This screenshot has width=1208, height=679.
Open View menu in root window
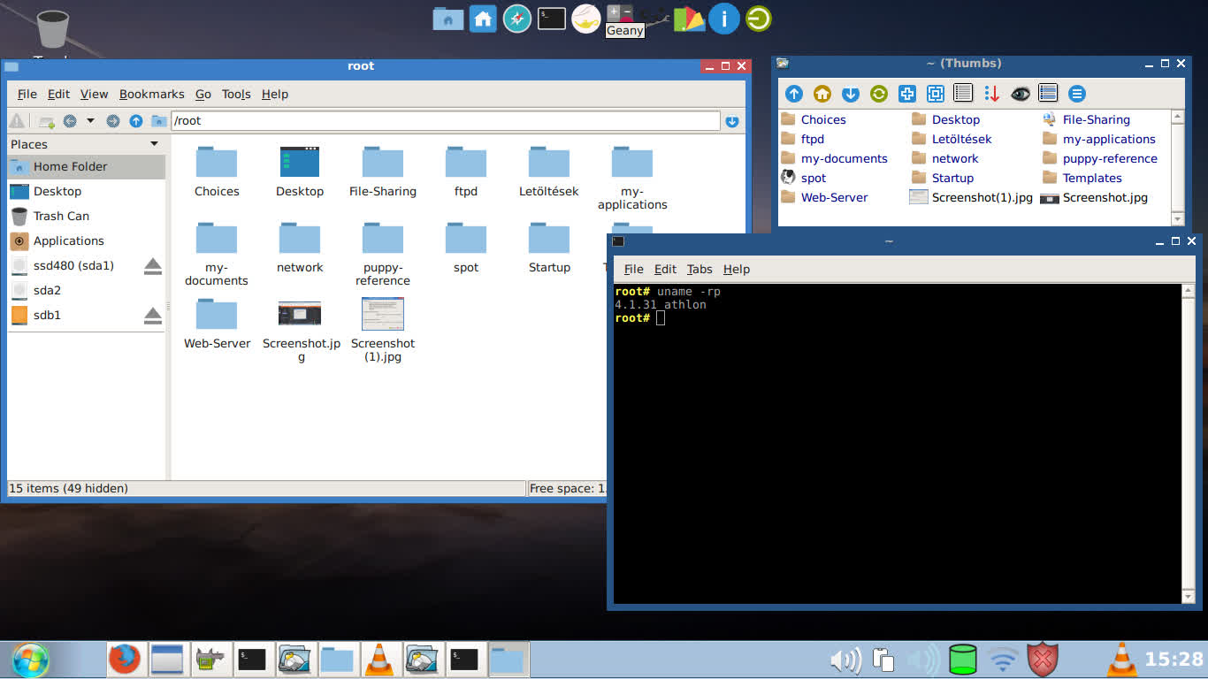[x=94, y=94]
